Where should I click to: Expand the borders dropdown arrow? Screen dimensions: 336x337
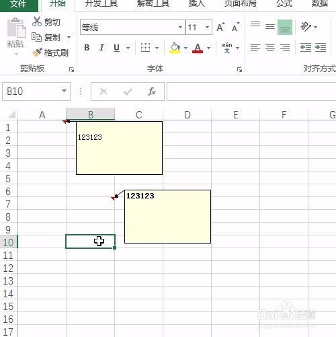tap(157, 48)
